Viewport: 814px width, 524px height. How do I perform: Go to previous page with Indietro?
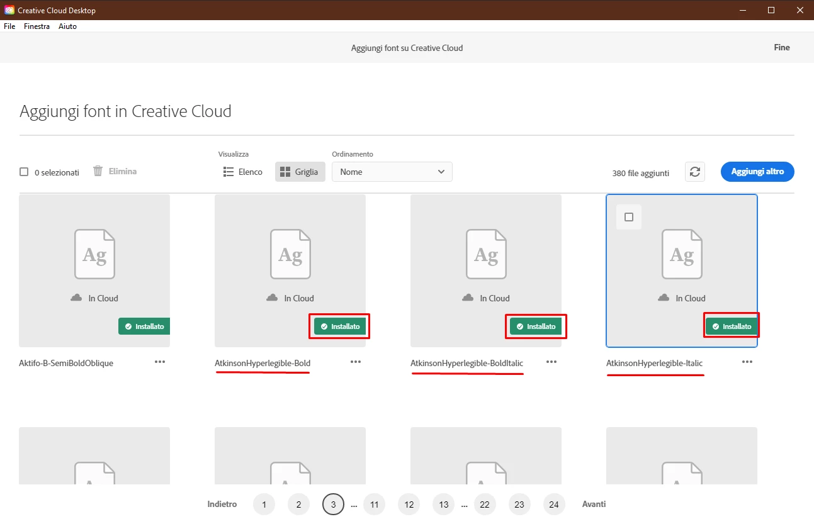click(x=222, y=504)
